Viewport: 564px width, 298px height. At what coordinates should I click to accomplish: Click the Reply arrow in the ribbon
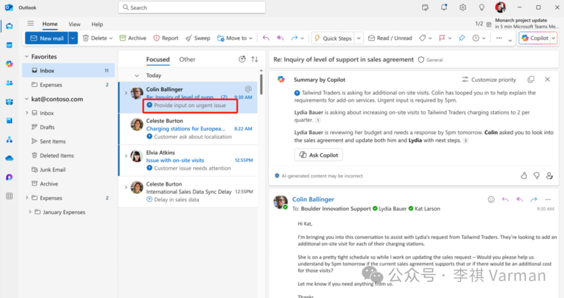(x=266, y=38)
